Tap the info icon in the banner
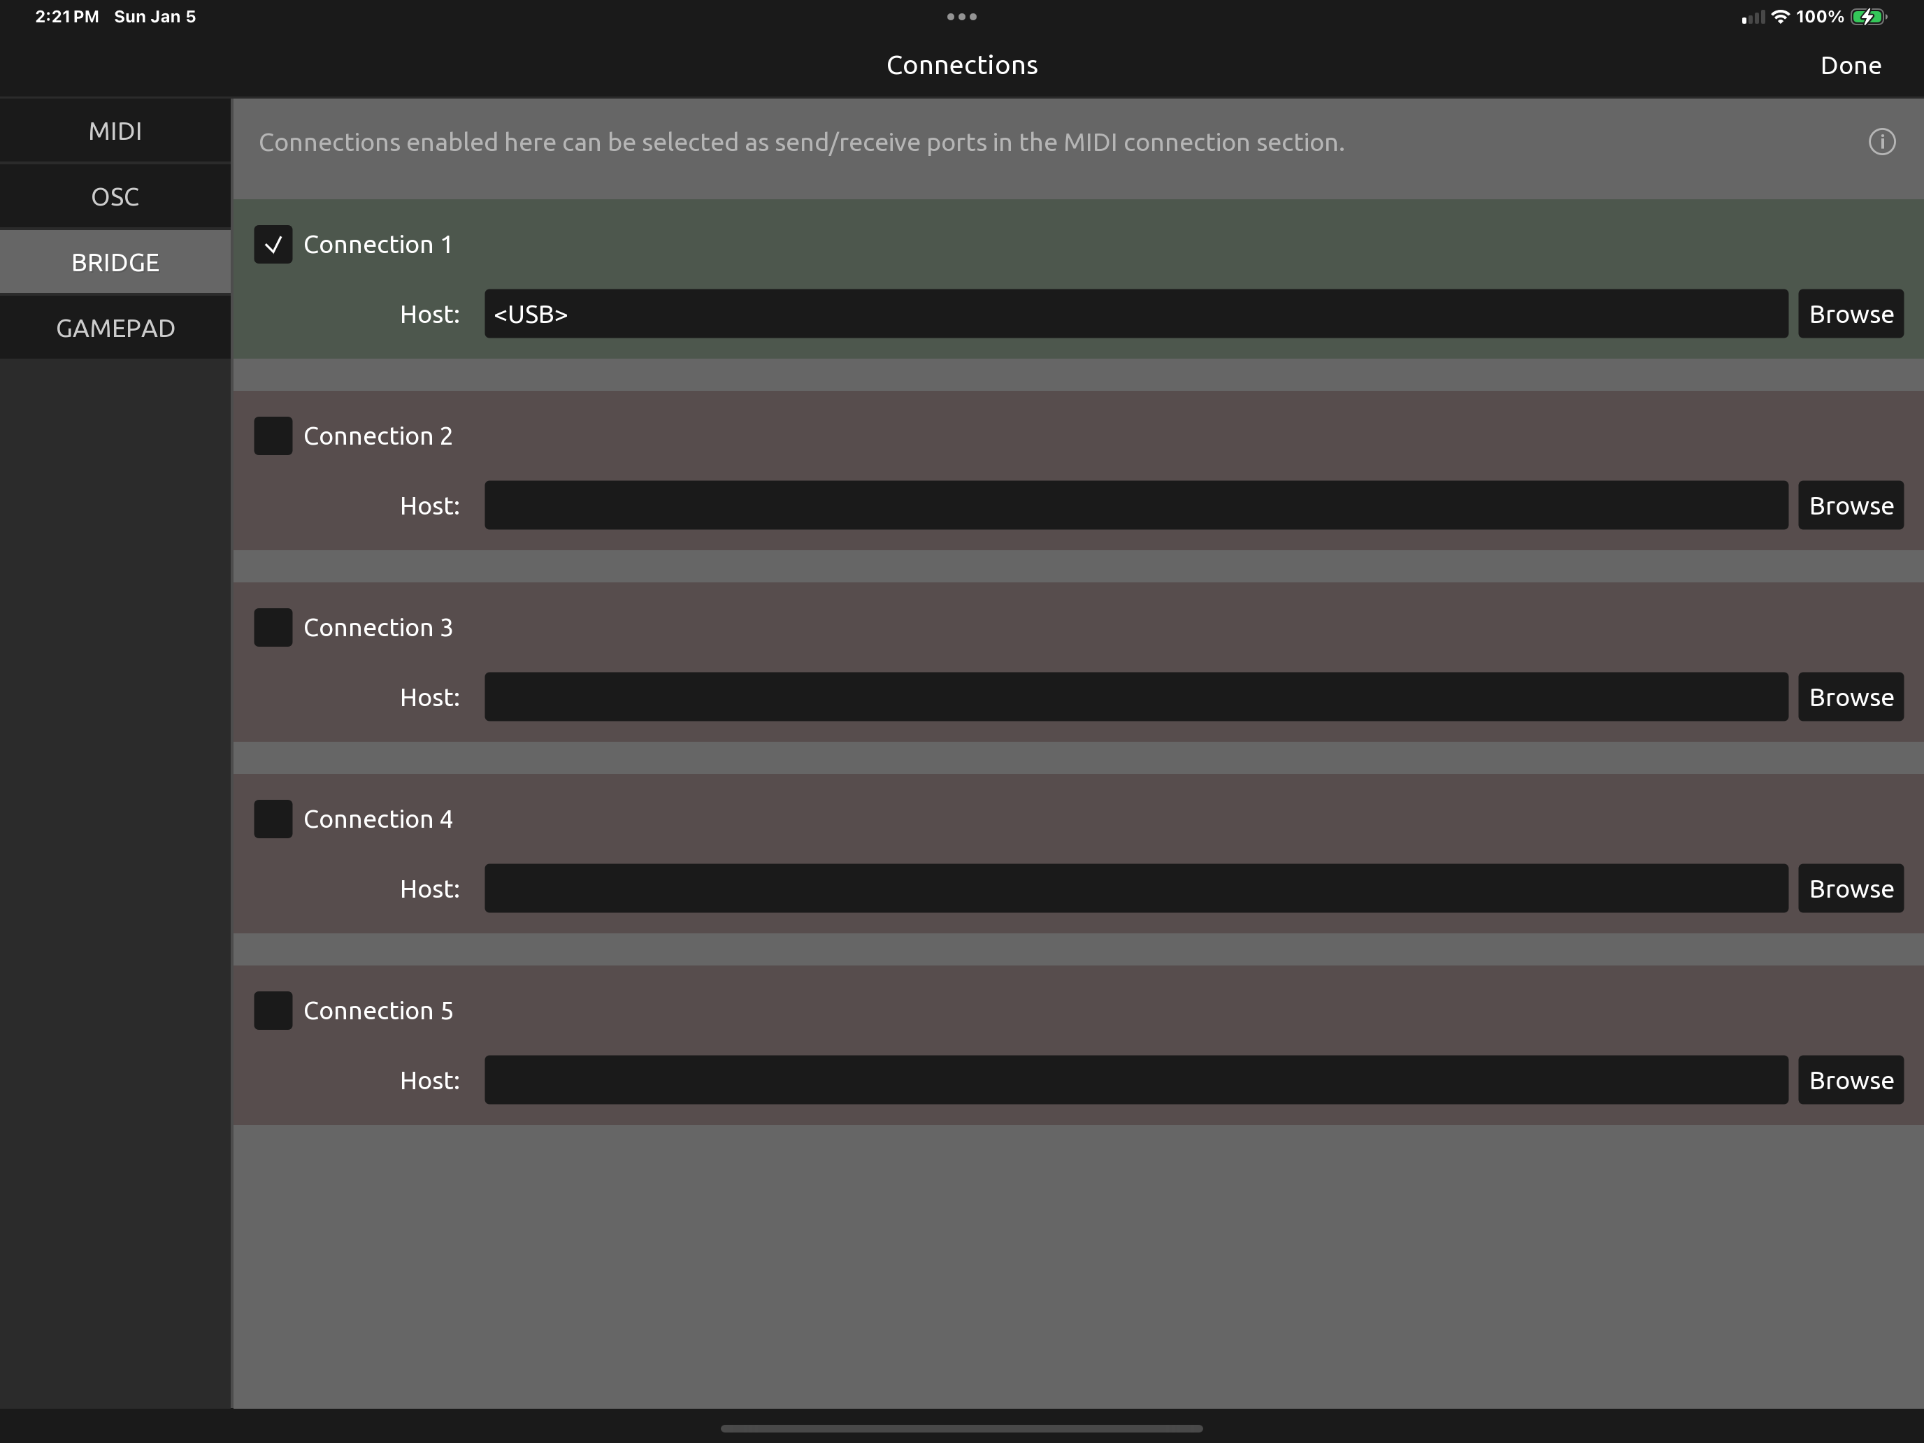This screenshot has height=1443, width=1924. (x=1881, y=142)
